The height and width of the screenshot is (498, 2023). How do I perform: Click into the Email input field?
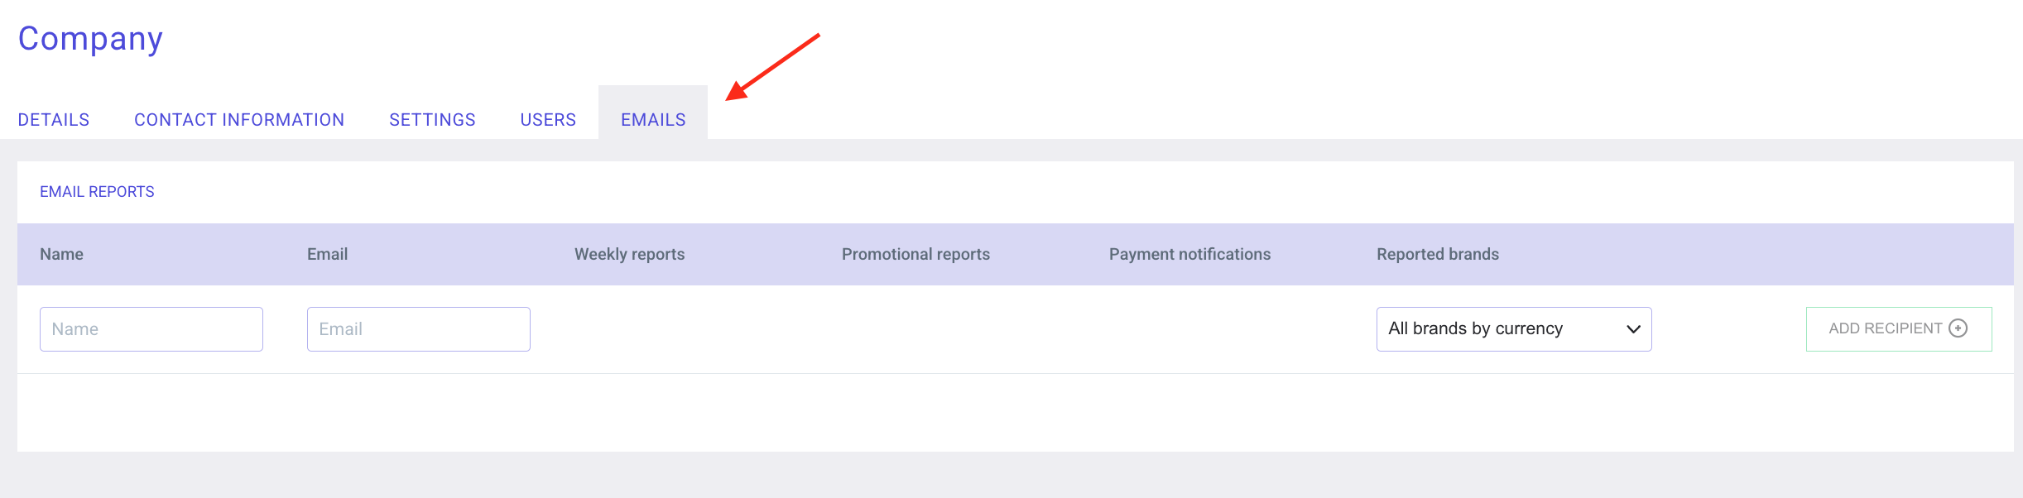[x=417, y=328]
